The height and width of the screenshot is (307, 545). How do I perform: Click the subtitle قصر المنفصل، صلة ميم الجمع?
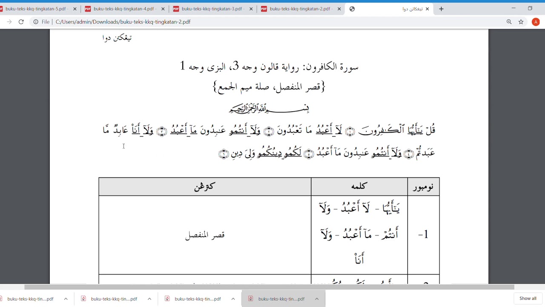269,87
